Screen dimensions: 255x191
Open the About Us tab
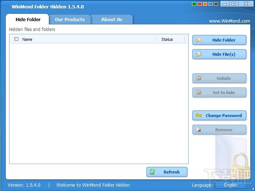point(112,20)
